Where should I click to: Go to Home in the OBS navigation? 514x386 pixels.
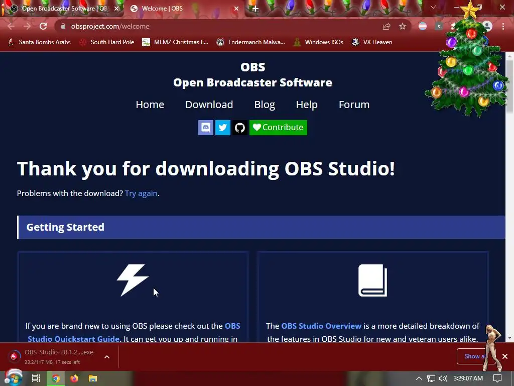point(150,105)
